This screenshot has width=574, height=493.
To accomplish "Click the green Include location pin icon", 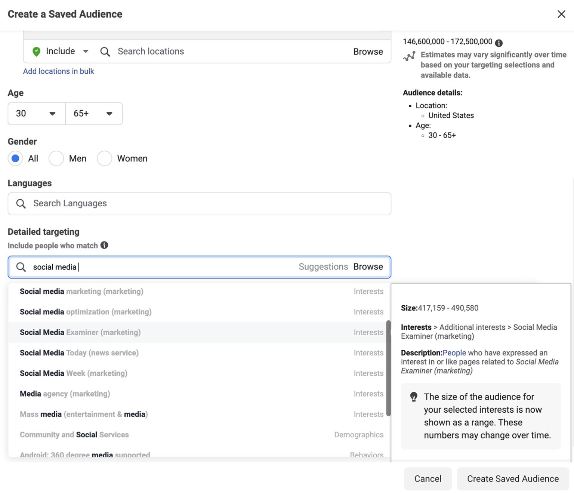I will 36,51.
